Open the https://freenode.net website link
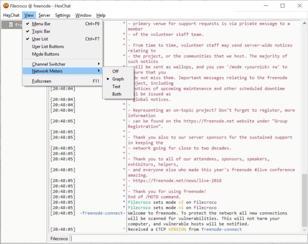This screenshot has width=308, height=244. (209, 121)
